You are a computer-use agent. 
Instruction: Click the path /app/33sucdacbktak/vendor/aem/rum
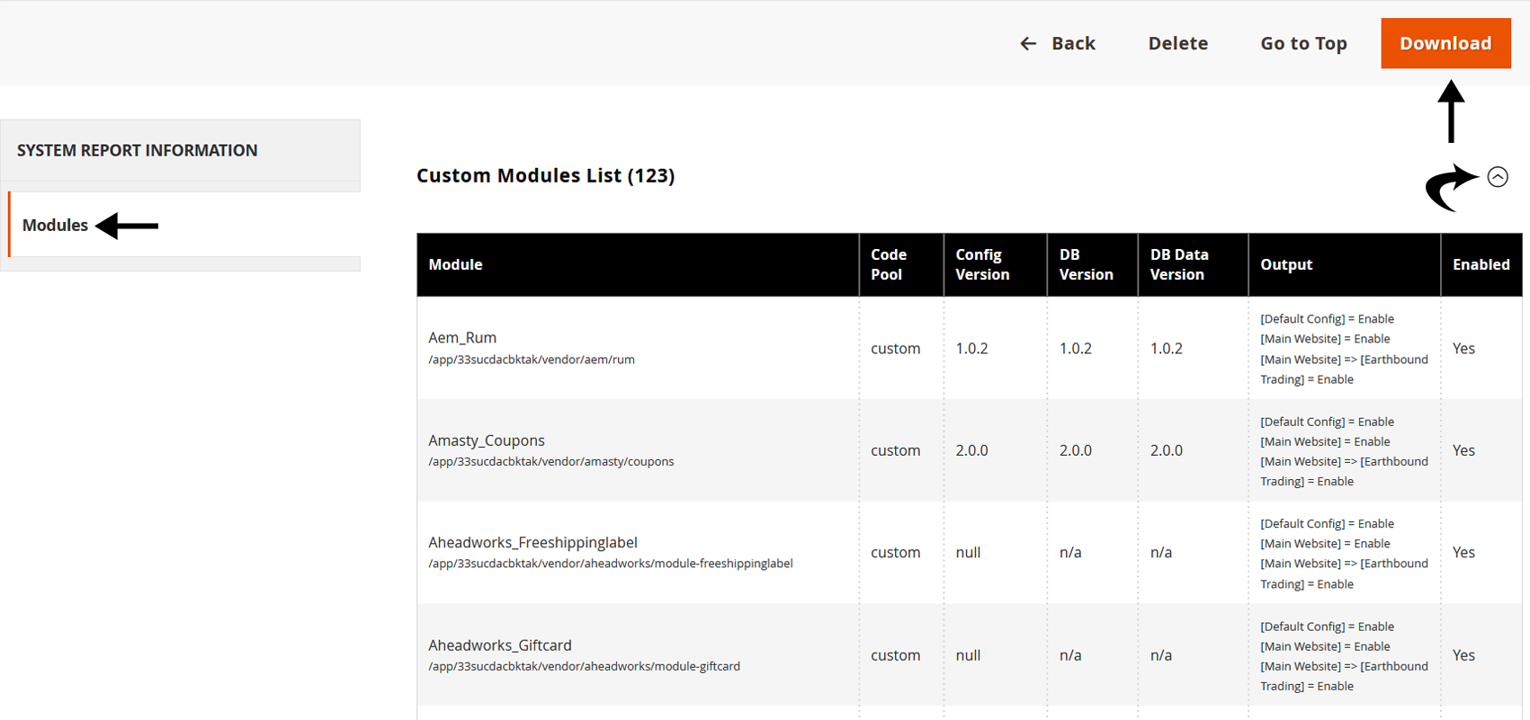pyautogui.click(x=532, y=360)
